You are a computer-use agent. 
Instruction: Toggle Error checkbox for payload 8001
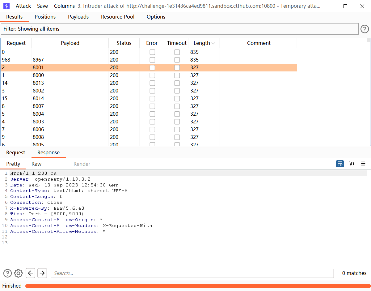[152, 68]
